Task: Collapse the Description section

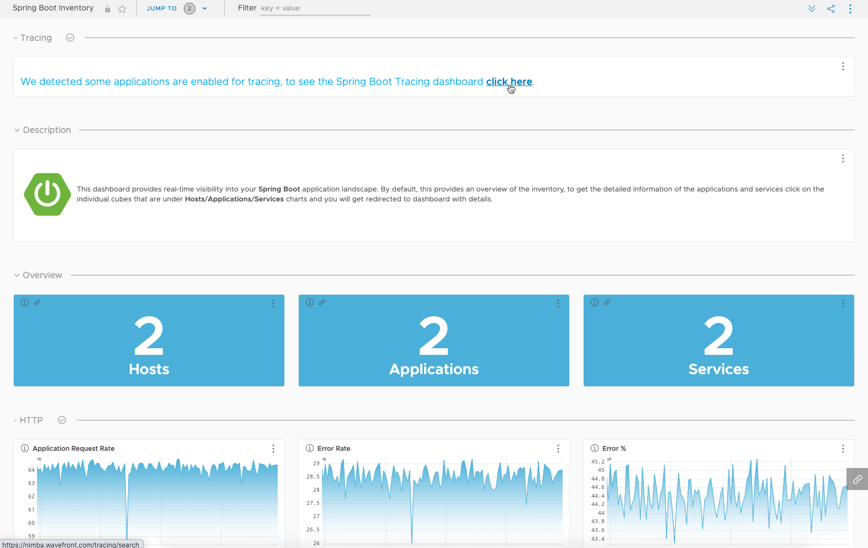Action: pyautogui.click(x=17, y=130)
